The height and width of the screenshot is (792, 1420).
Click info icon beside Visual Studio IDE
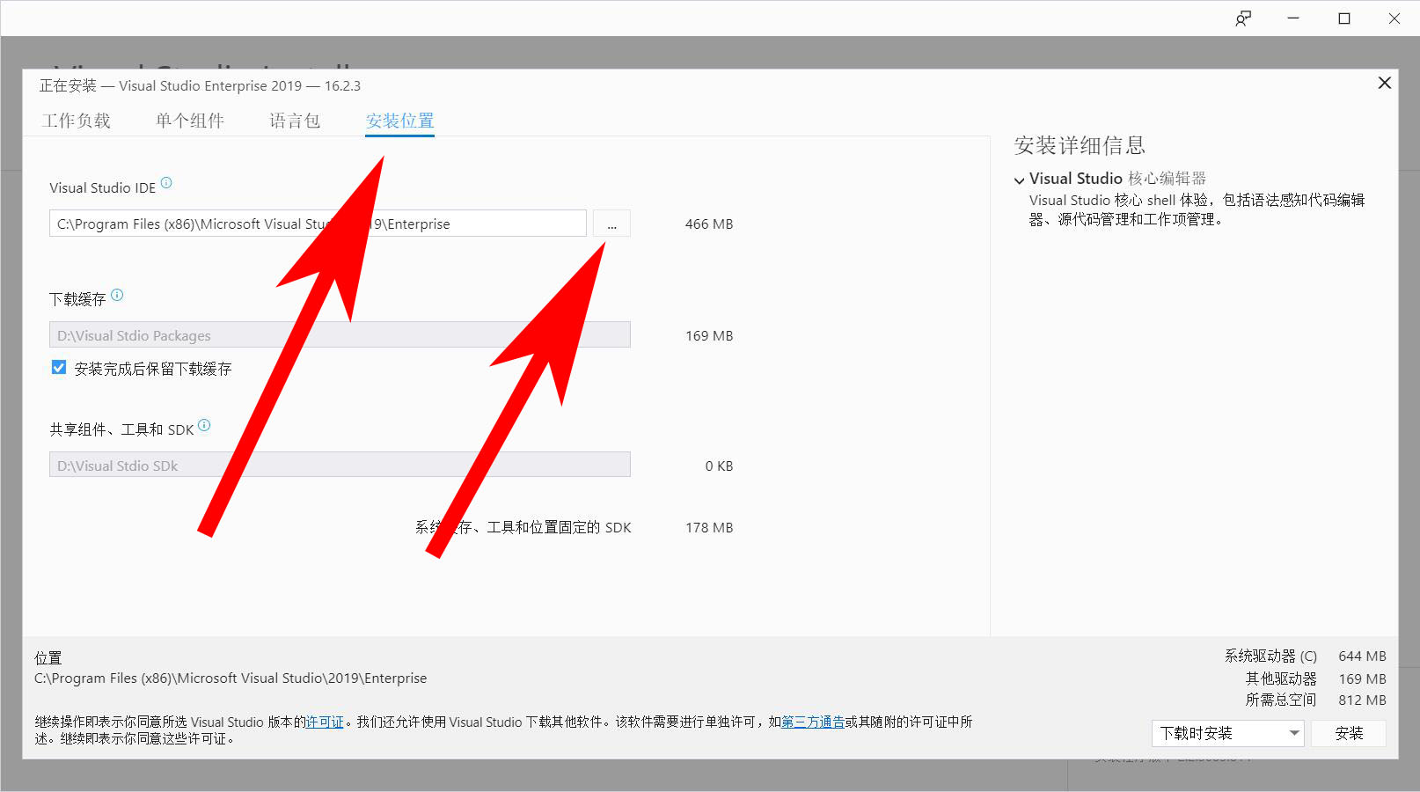point(166,183)
